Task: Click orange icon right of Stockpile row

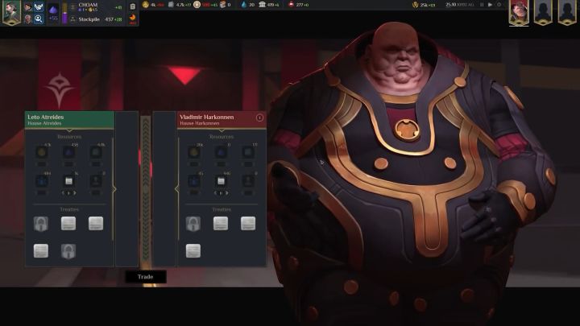Action: (x=132, y=19)
